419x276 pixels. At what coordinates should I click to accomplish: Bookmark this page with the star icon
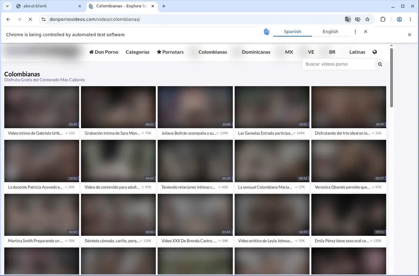coord(367,19)
